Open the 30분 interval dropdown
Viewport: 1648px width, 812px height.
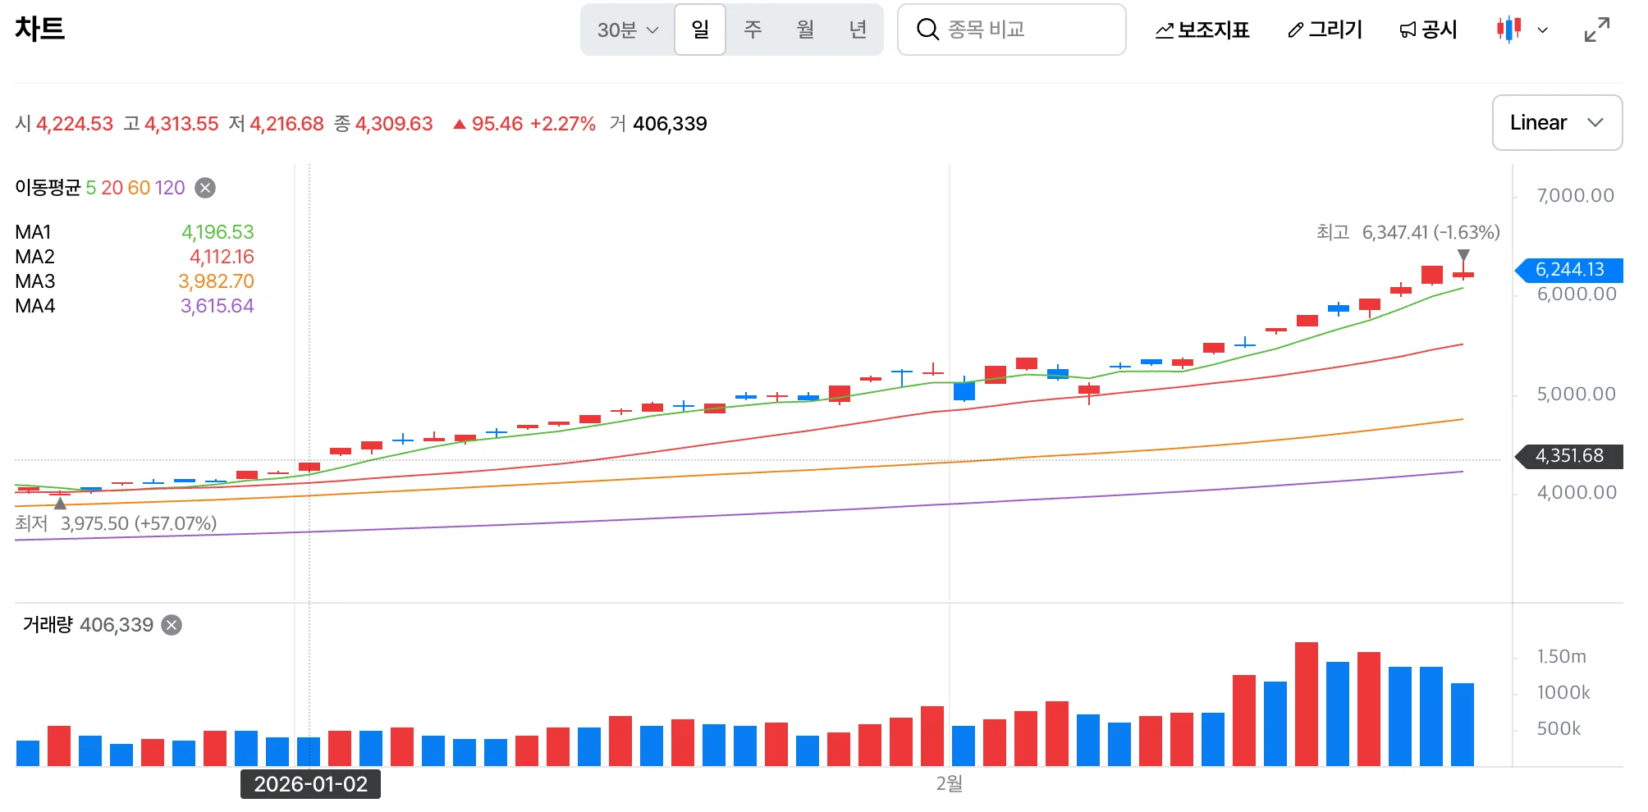(628, 30)
